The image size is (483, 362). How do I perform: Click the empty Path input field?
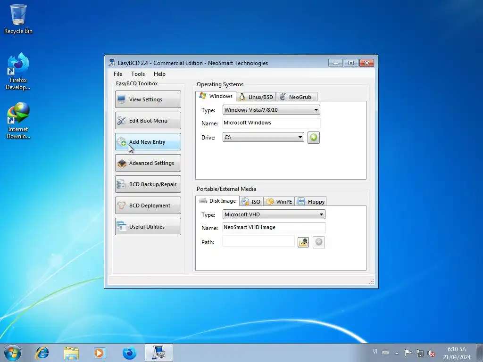(258, 242)
